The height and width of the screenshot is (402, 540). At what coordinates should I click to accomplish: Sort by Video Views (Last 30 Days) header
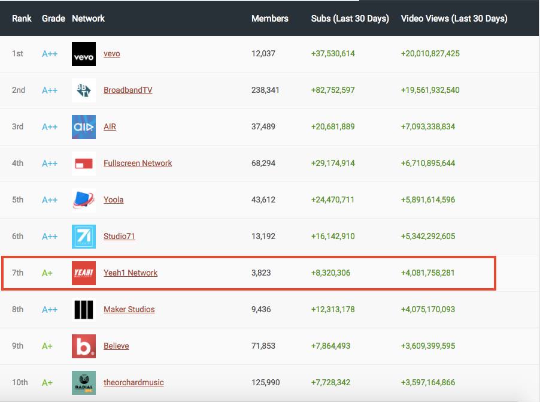click(x=454, y=19)
